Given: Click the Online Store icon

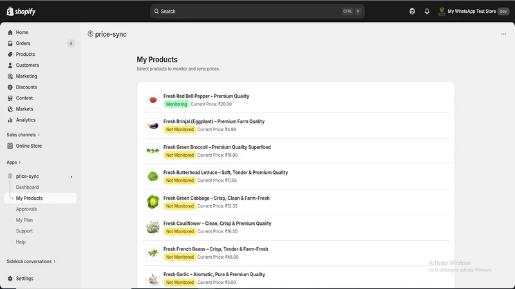Looking at the screenshot, I should coord(10,146).
